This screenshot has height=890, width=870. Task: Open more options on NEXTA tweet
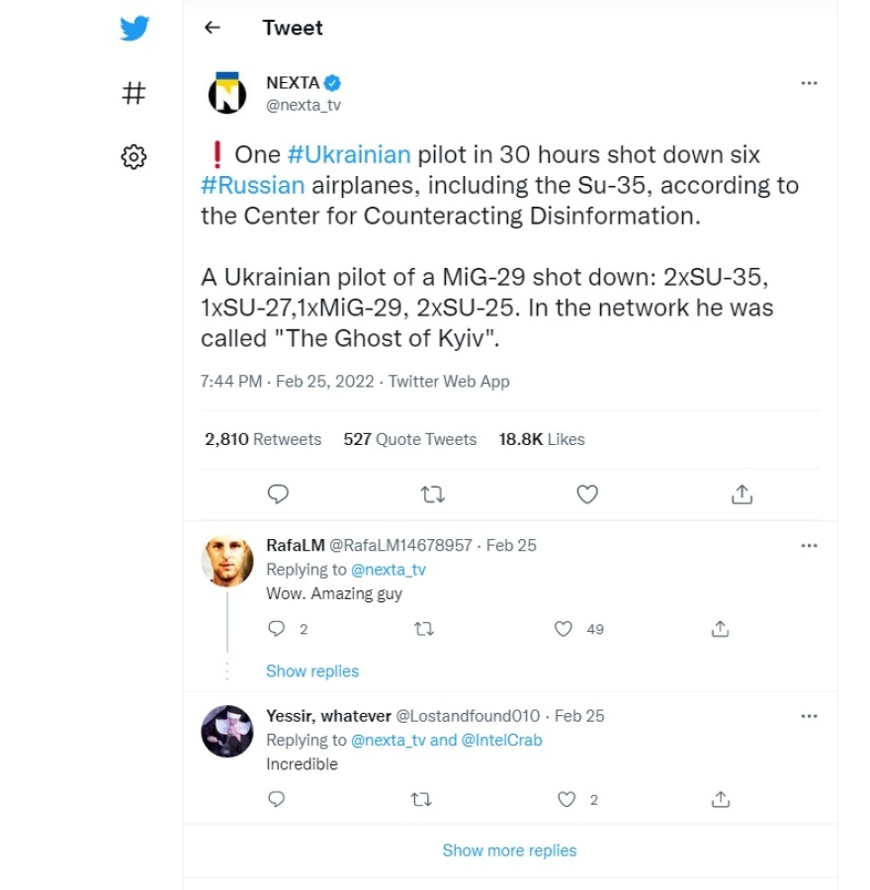(x=809, y=83)
